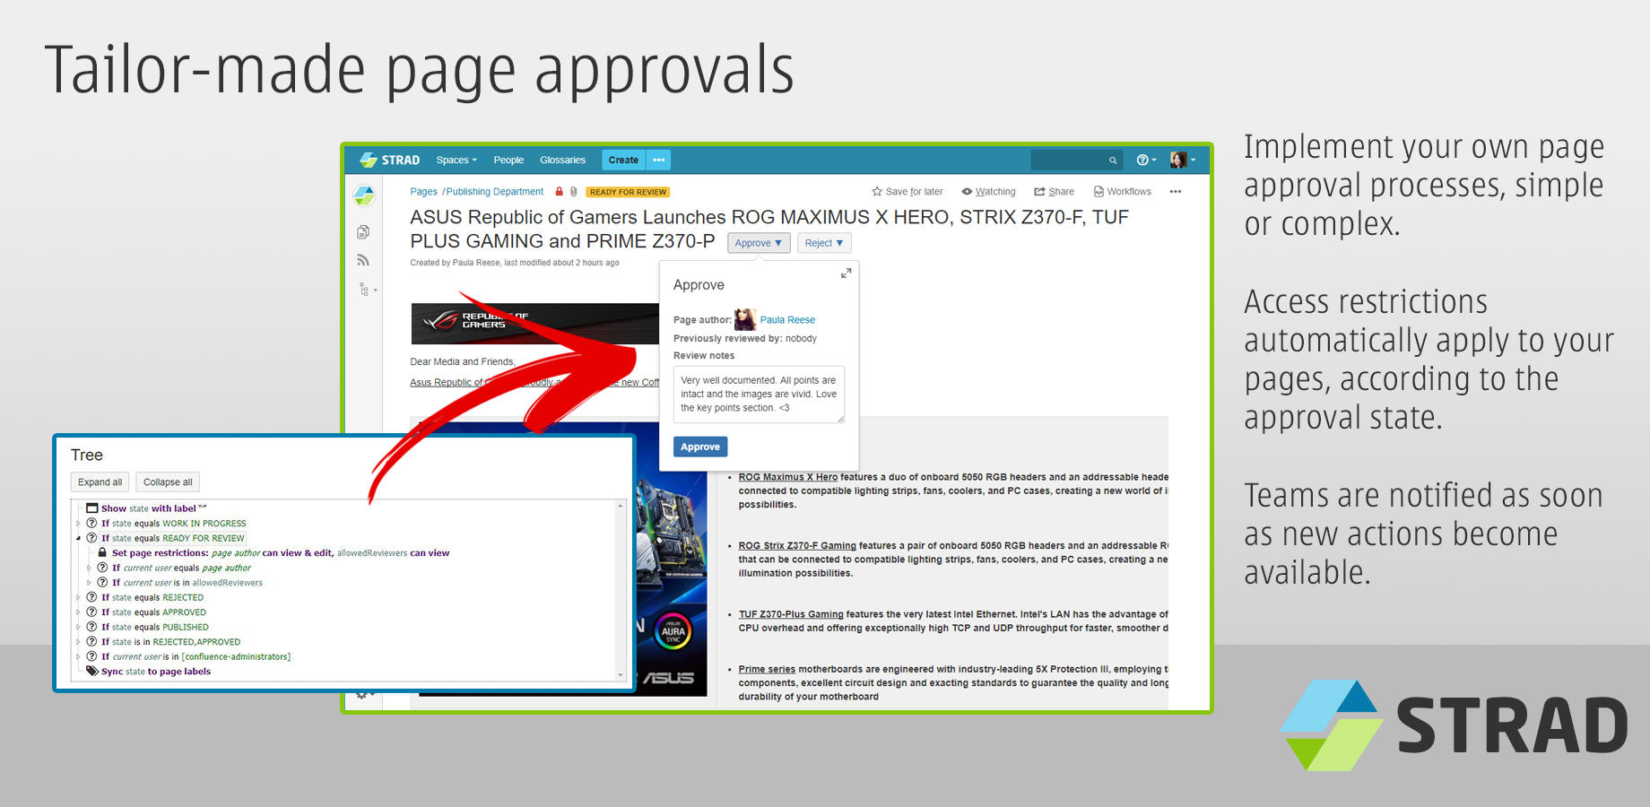
Task: Click the Republic of Gamers banner image
Action: point(535,324)
